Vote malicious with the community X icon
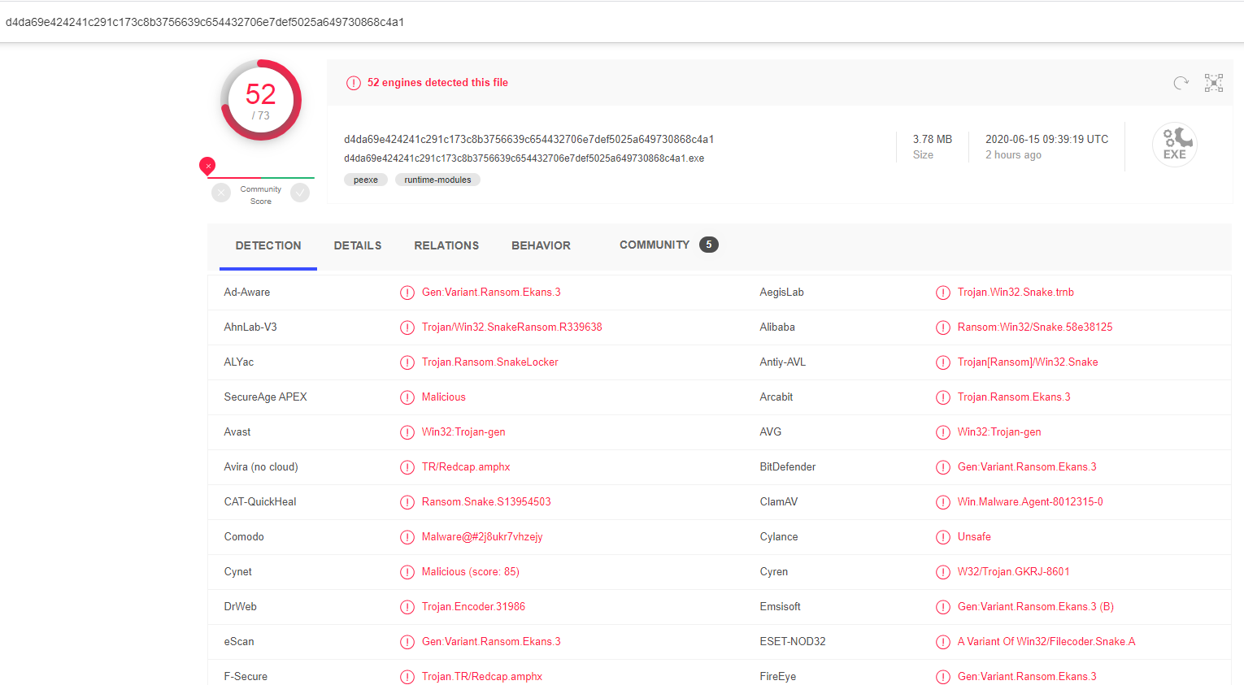The height and width of the screenshot is (685, 1244). [x=221, y=193]
